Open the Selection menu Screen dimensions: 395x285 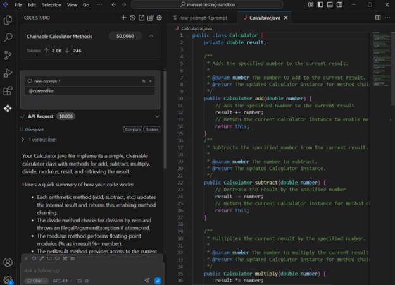tap(51, 4)
